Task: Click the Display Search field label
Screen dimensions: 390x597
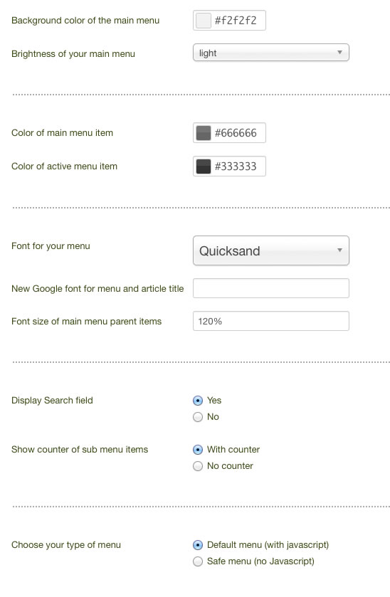Action: pos(52,400)
